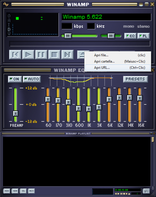Click the playlist mini pause icon
156x197 pixels.
point(121,194)
